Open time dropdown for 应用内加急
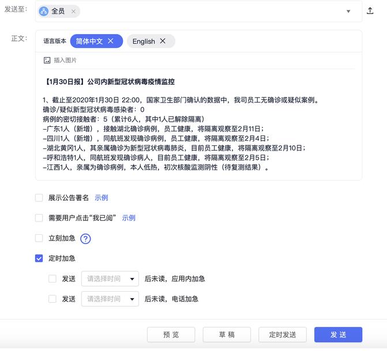This screenshot has width=387, height=357. [110, 279]
